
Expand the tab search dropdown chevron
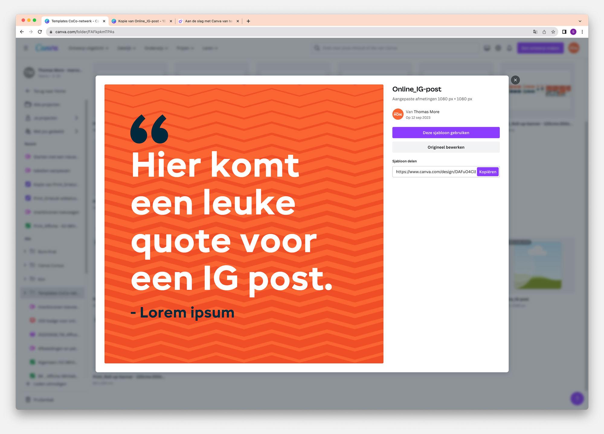[580, 21]
